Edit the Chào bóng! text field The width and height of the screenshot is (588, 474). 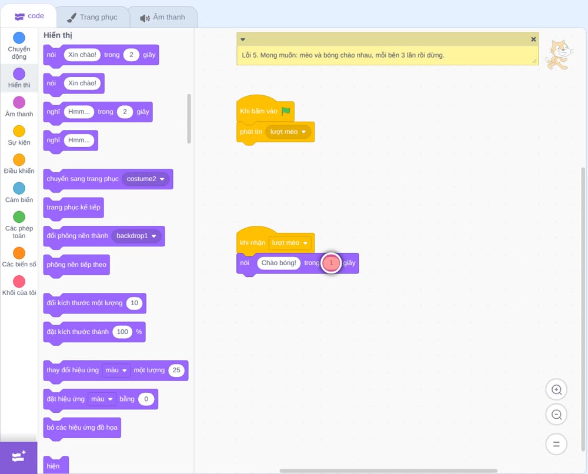tap(279, 263)
